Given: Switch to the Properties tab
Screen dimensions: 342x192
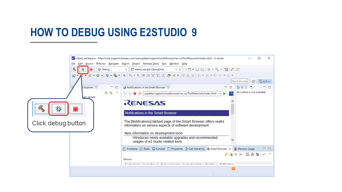Looking at the screenshot, I should click(175, 149).
